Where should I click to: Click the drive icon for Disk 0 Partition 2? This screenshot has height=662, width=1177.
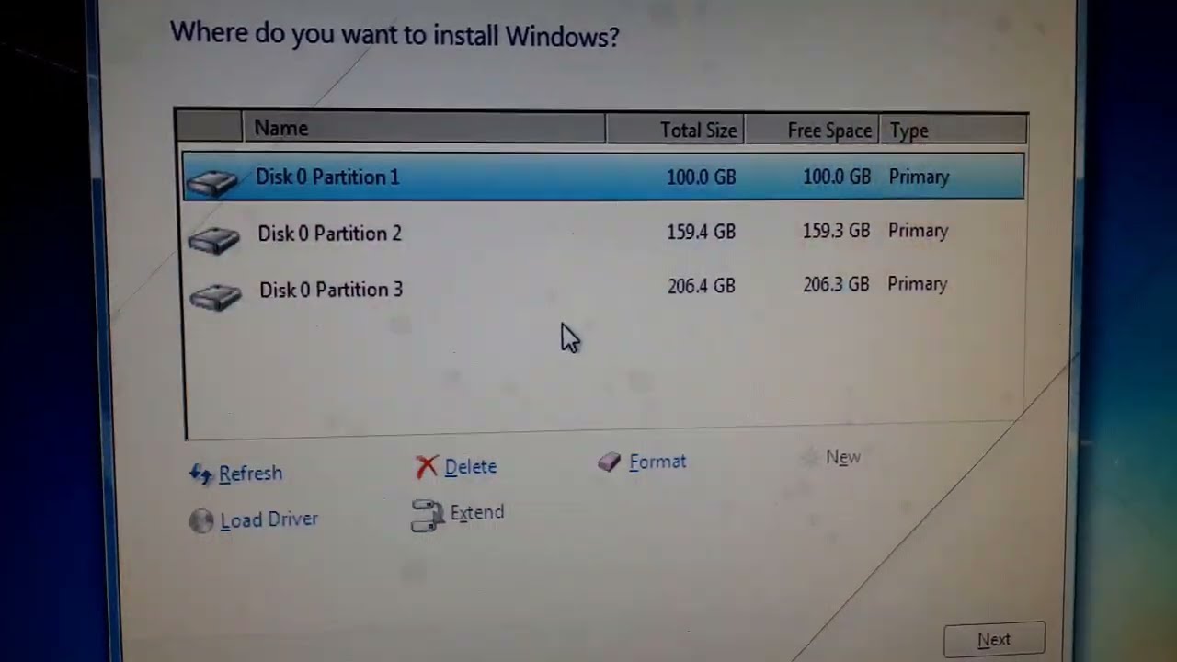(214, 239)
